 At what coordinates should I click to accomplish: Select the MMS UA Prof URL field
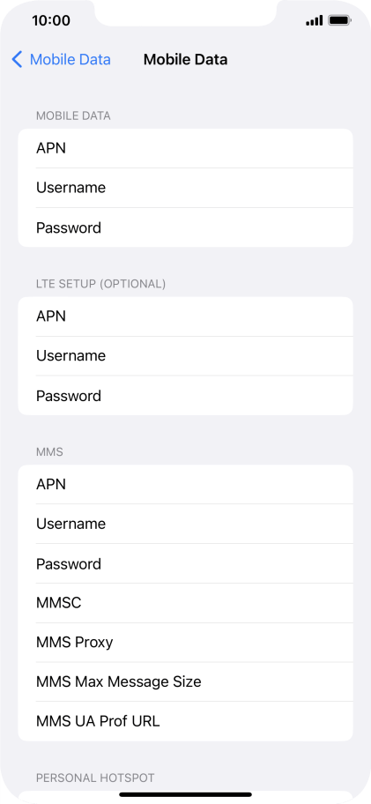pyautogui.click(x=185, y=721)
